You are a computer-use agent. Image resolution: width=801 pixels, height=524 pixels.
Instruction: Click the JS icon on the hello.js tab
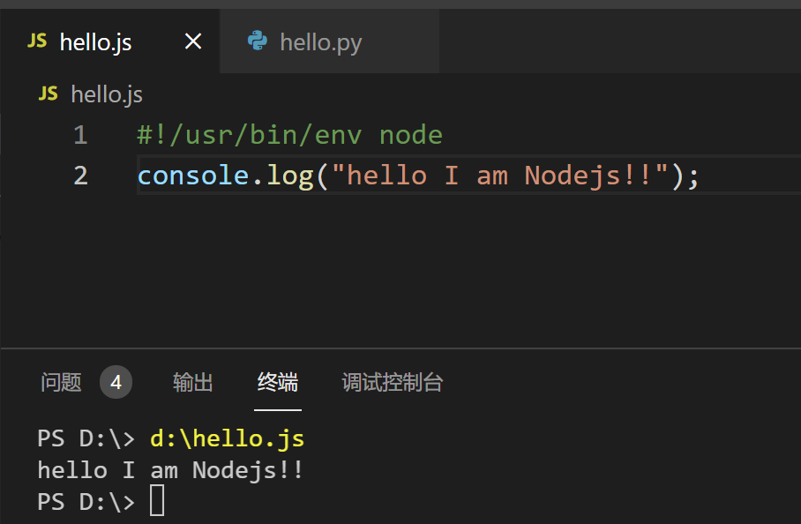[x=37, y=41]
